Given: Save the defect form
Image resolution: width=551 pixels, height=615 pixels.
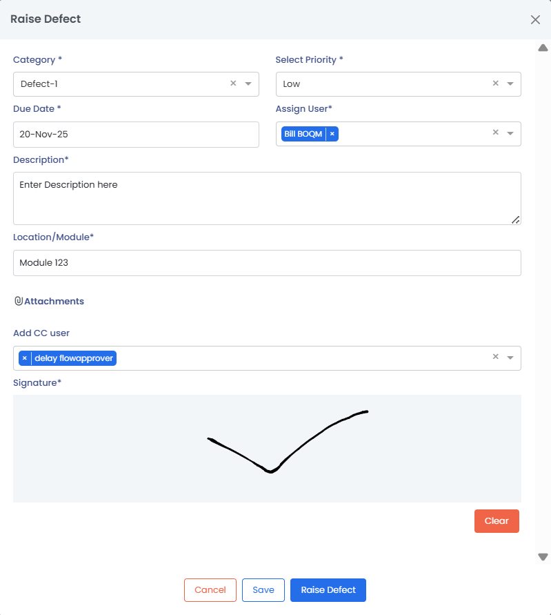Looking at the screenshot, I should 263,590.
